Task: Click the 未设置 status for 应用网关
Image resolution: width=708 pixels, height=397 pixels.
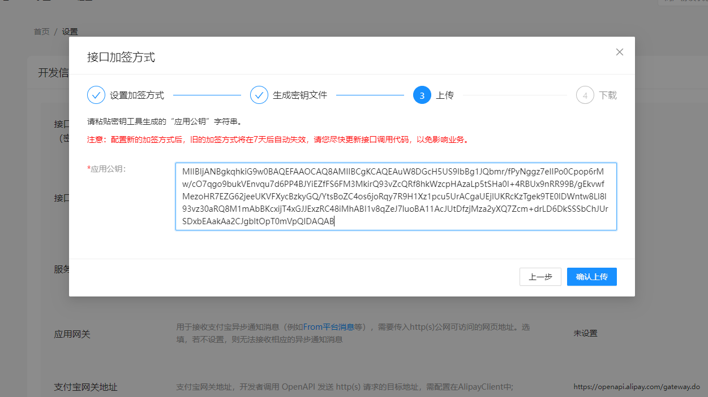Action: pyautogui.click(x=585, y=333)
